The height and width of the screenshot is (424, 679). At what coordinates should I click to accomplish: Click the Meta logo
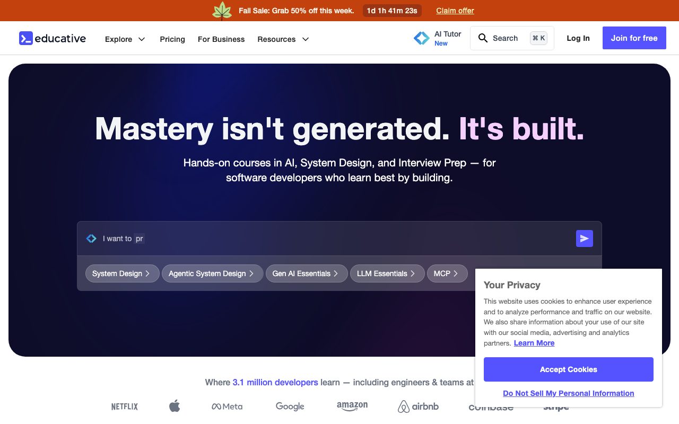click(227, 407)
